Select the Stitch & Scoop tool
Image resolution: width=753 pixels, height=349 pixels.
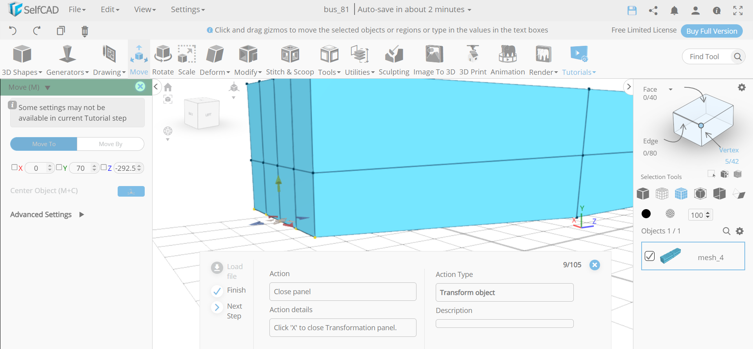290,60
